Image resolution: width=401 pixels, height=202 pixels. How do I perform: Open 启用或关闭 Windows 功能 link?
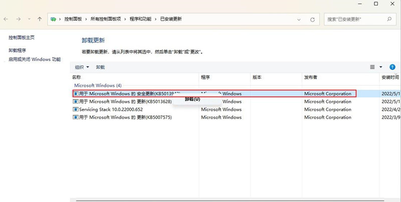35,59
